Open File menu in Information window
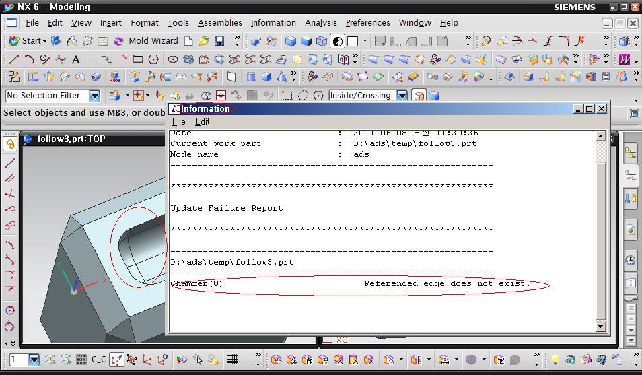Viewport: 642px width, 375px height. [178, 122]
